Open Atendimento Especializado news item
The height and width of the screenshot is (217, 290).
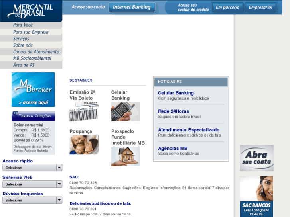(189, 130)
